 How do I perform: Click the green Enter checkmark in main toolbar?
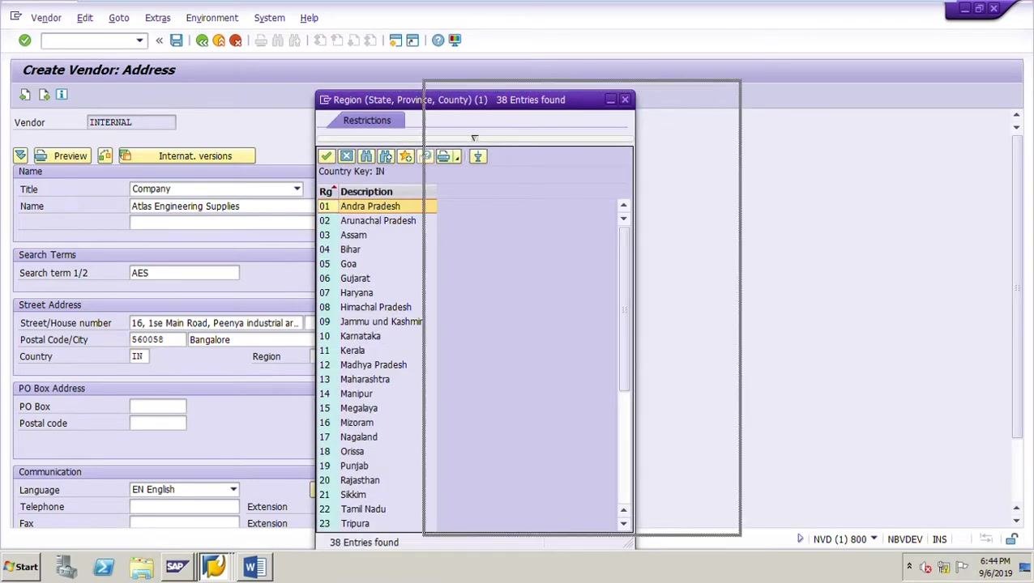pyautogui.click(x=24, y=40)
